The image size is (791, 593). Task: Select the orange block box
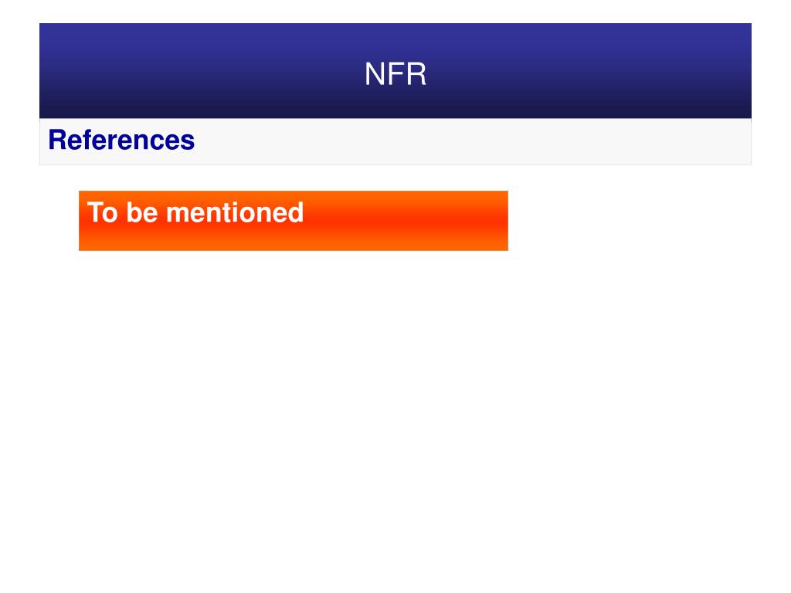pyautogui.click(x=293, y=220)
